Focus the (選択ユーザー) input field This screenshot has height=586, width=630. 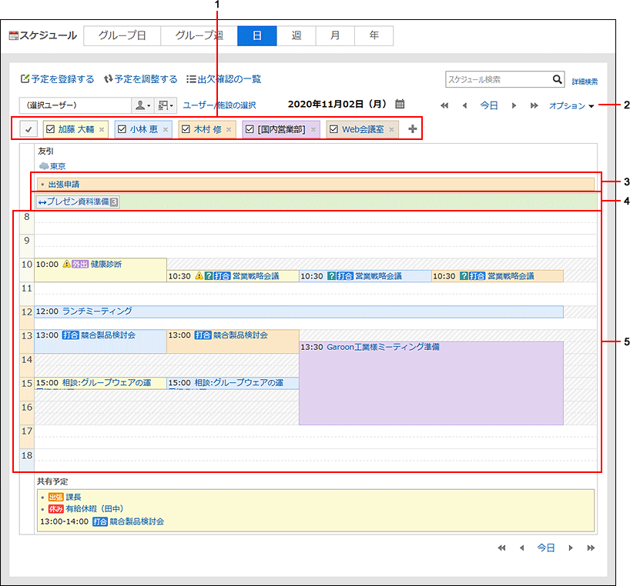75,105
